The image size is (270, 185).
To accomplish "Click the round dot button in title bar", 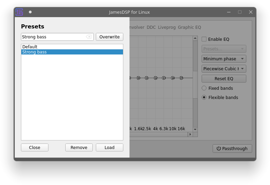I will pos(30,12).
